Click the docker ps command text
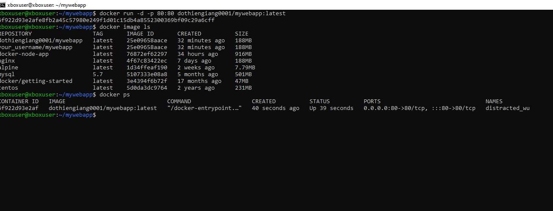553x211 pixels. (x=114, y=95)
